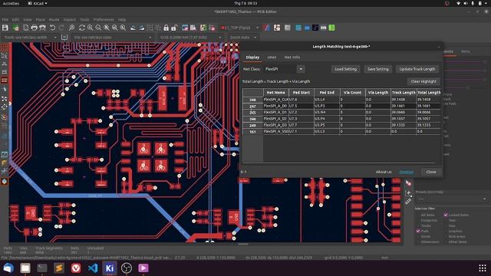Close the Length Matching dialog with Close button

point(431,172)
